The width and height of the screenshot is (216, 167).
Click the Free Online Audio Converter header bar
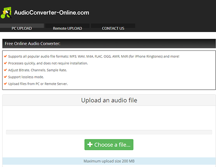[109, 43]
